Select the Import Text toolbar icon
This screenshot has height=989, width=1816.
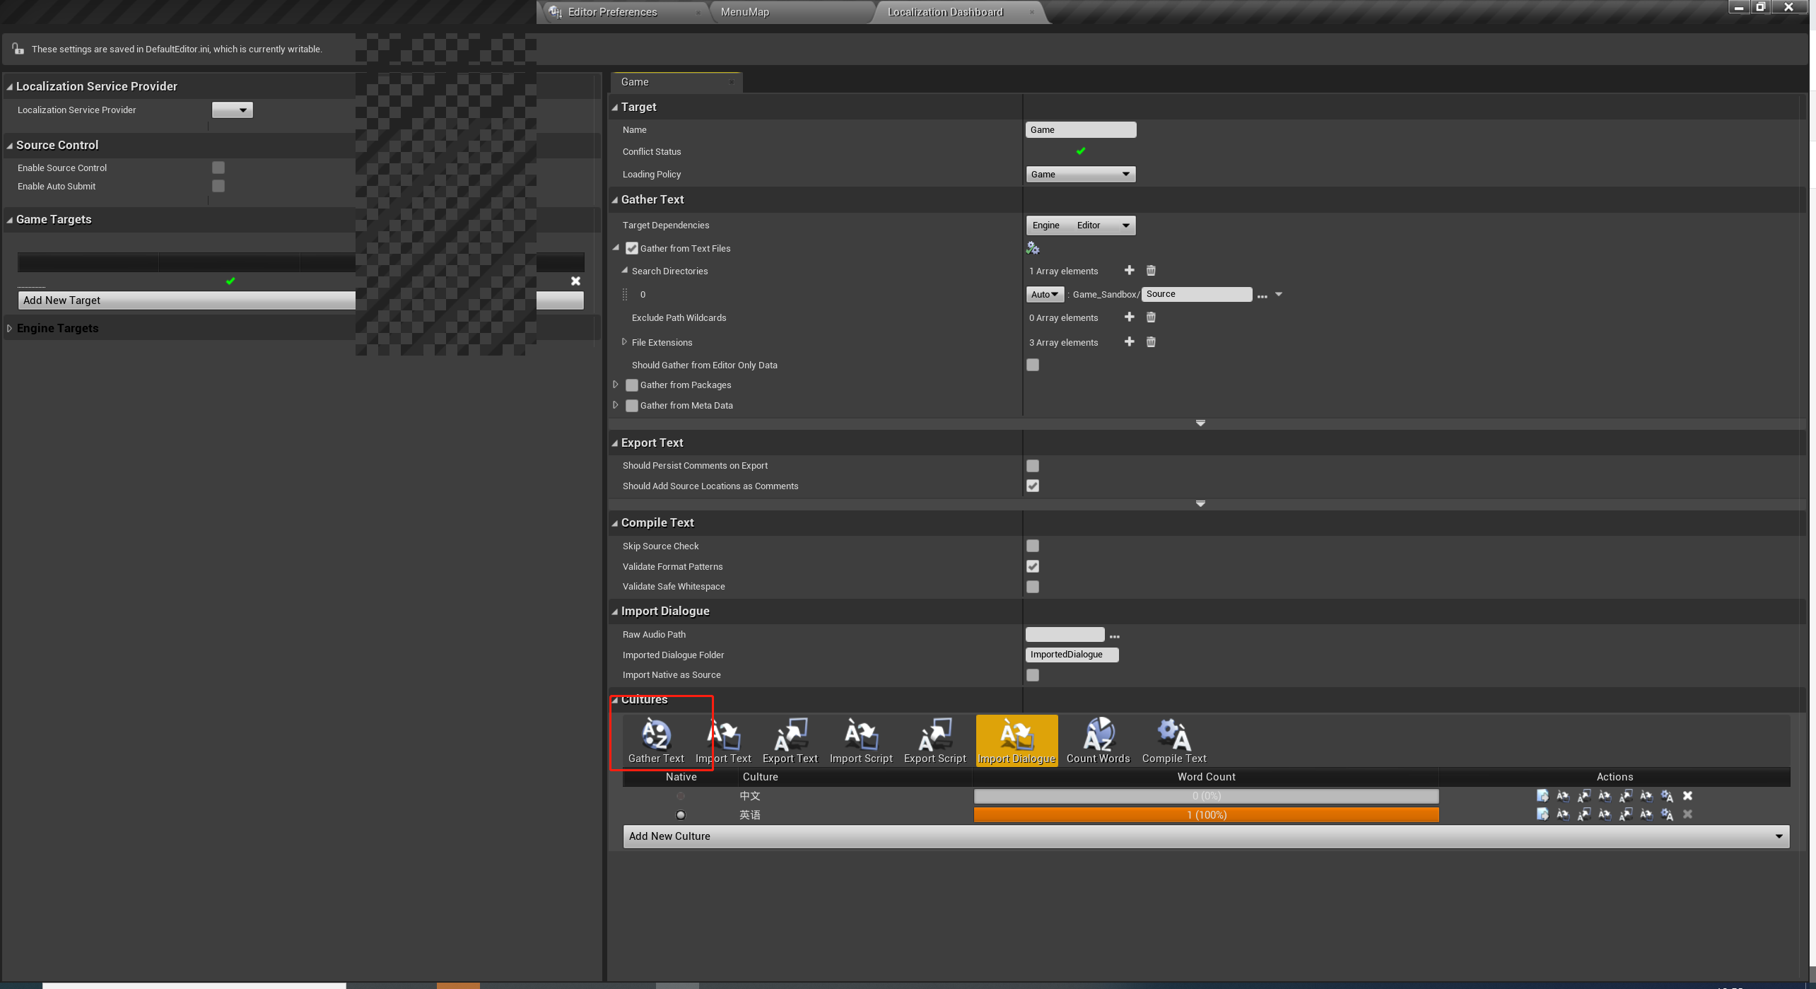(x=724, y=739)
